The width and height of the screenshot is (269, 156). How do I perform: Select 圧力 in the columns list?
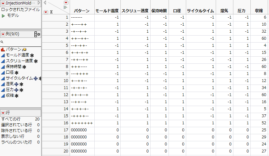pos(10,90)
